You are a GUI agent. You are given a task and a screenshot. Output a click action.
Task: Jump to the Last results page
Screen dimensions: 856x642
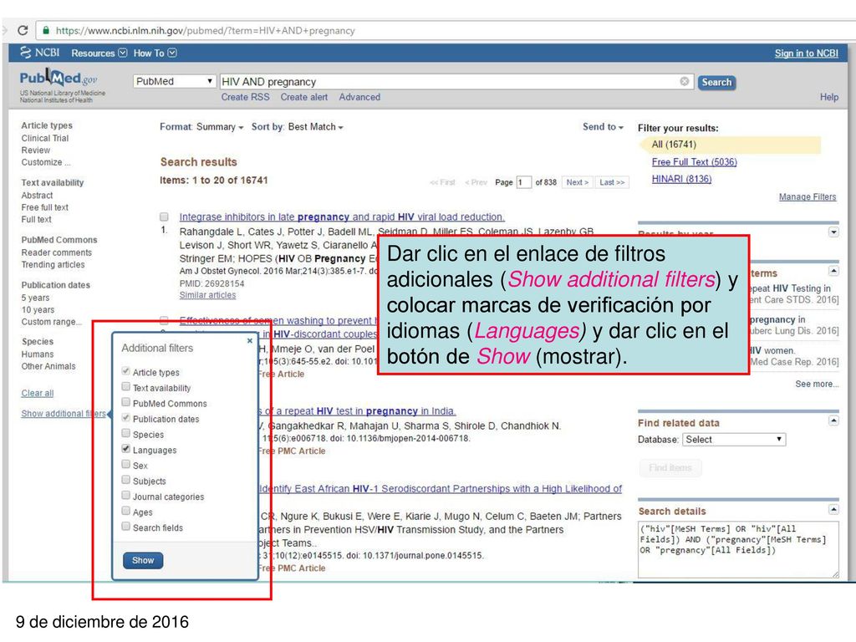[x=612, y=182]
